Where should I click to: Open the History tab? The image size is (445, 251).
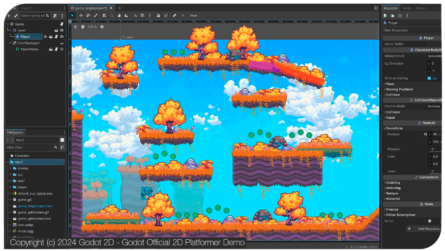421,8
